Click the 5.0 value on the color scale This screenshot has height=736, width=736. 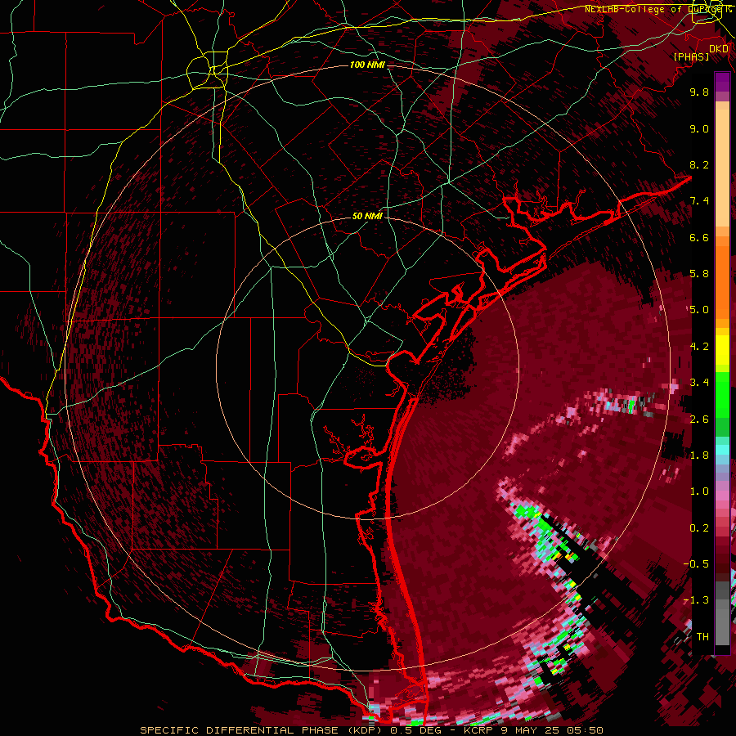click(x=699, y=310)
